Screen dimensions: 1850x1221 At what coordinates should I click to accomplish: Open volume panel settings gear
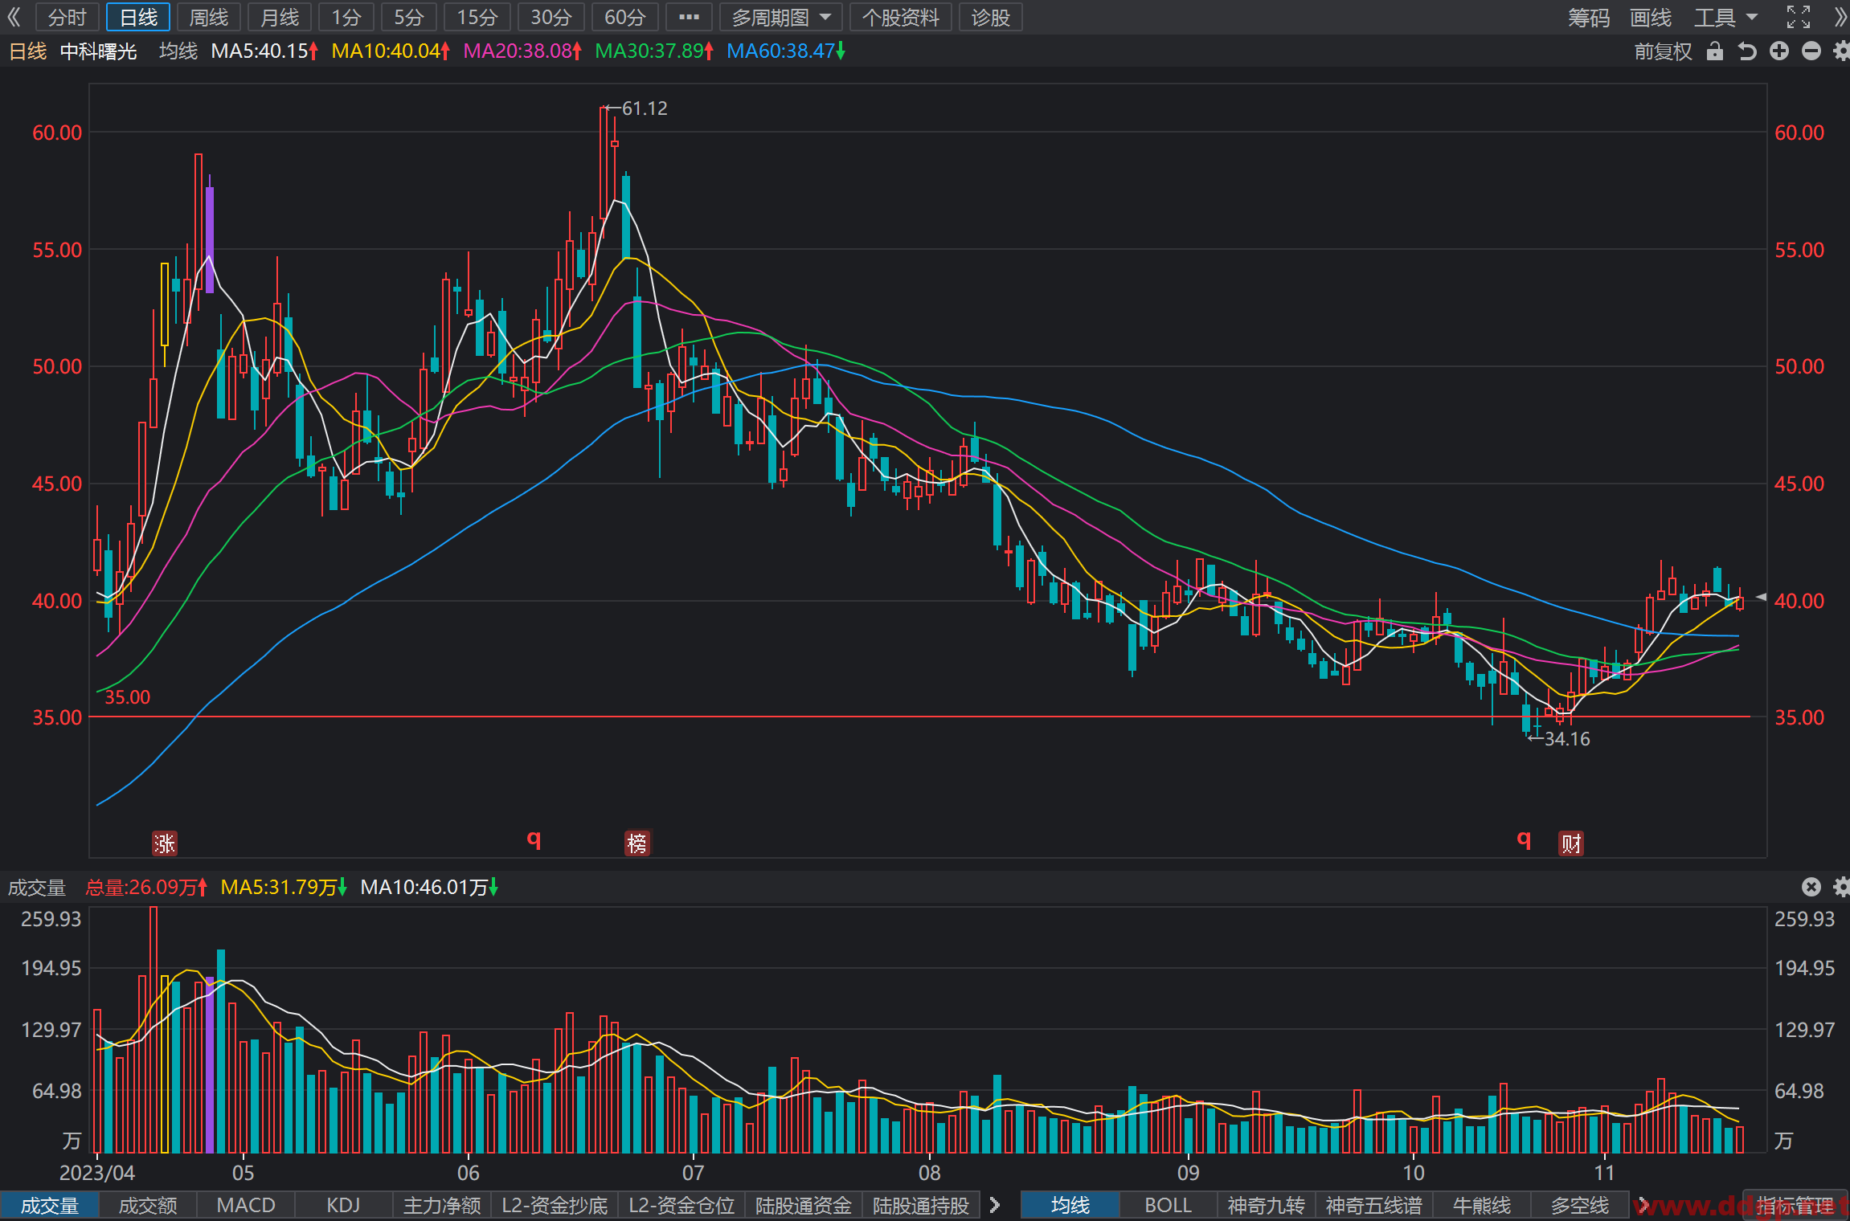(x=1841, y=887)
